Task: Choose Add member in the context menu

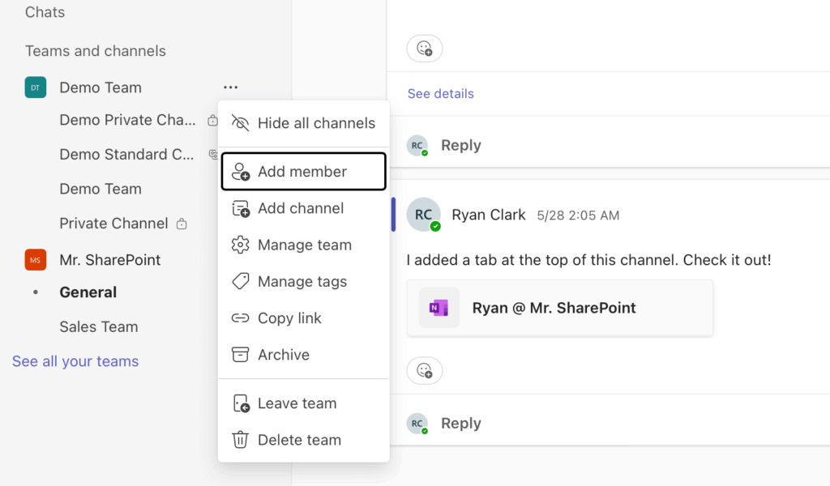Action: pos(304,172)
